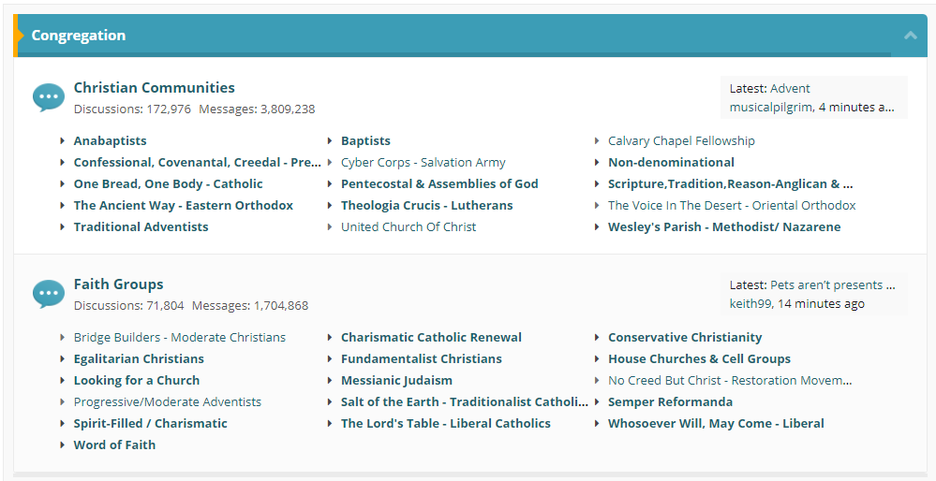View user musicalpilgrim's profile
This screenshot has width=936, height=481.
pyautogui.click(x=771, y=108)
